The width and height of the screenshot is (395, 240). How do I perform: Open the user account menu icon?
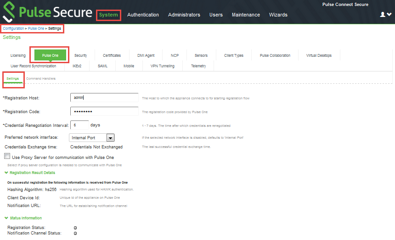coord(386,15)
